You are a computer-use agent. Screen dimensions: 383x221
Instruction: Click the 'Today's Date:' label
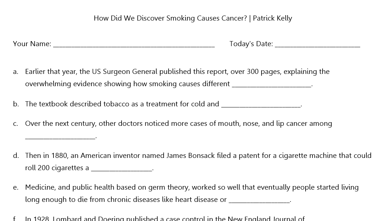(x=251, y=44)
